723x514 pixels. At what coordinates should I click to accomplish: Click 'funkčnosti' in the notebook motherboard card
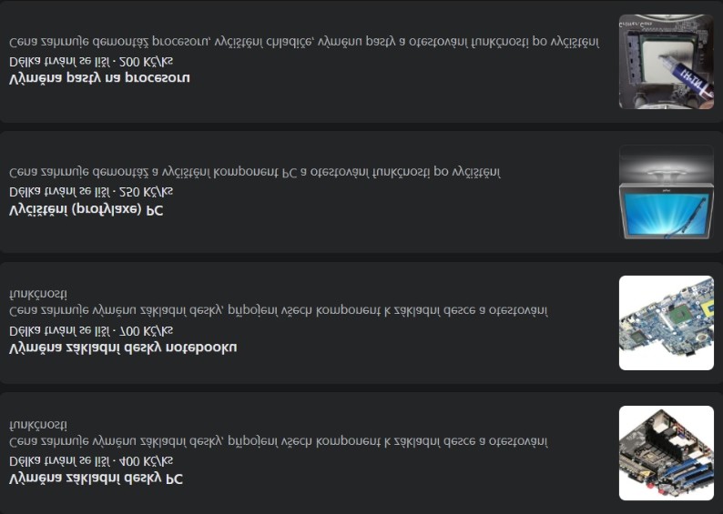(x=38, y=294)
